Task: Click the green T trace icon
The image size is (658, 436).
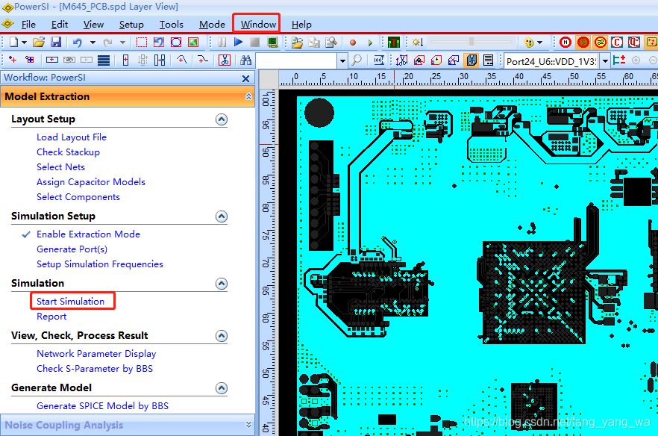Action: click(394, 42)
